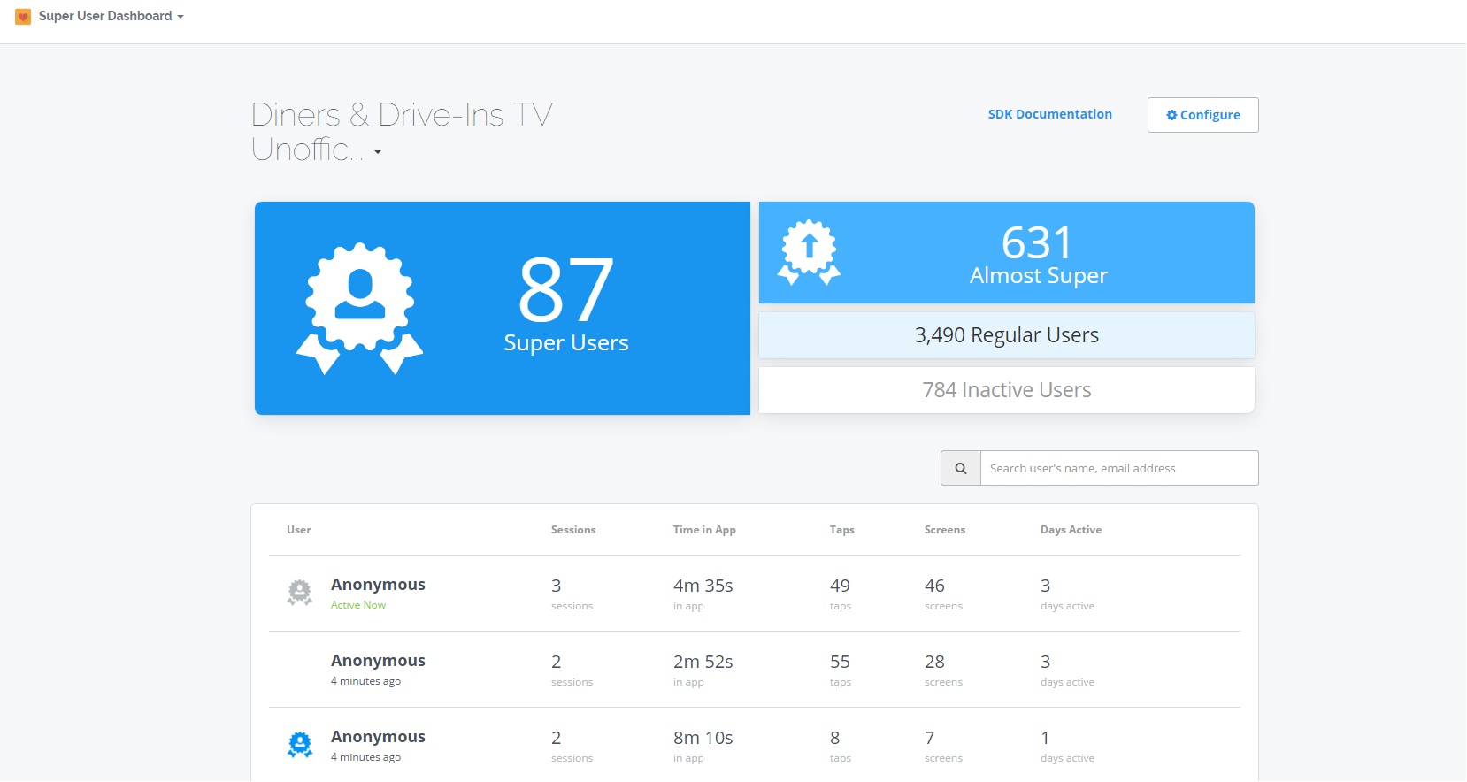This screenshot has width=1467, height=782.
Task: Click the 8m 10s time in app value
Action: point(703,738)
